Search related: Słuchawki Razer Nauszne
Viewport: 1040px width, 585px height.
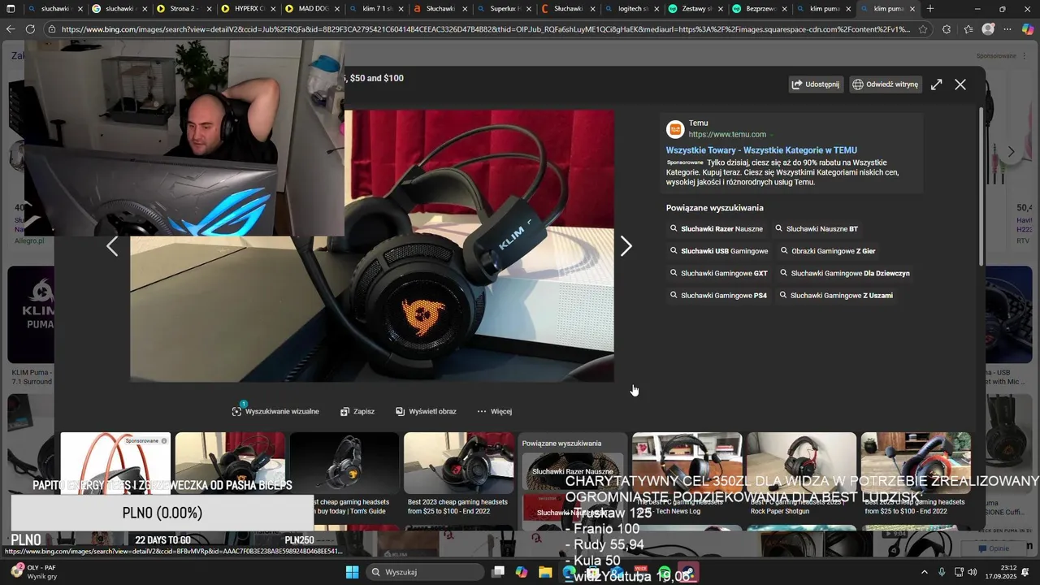pos(717,229)
